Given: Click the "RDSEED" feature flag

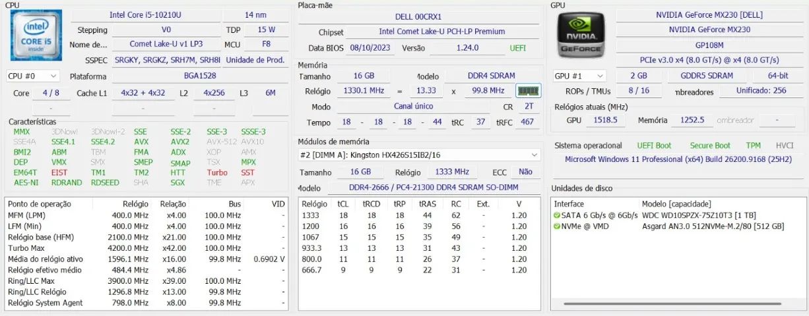Looking at the screenshot, I should [105, 182].
